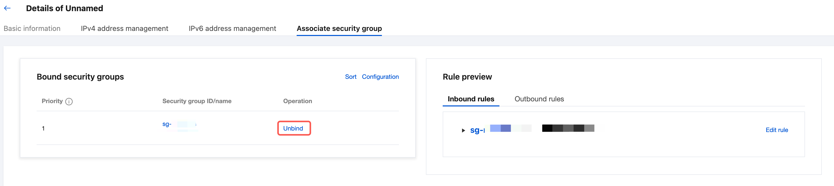Open IPv4 address management tab
The height and width of the screenshot is (186, 834).
tap(124, 28)
